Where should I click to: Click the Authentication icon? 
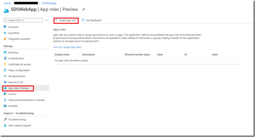[5, 58]
